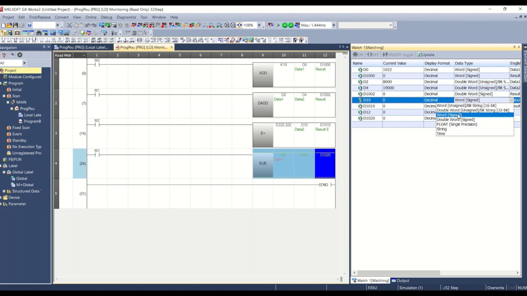
Task: Pin the Watch 1 panel
Action: 514,47
